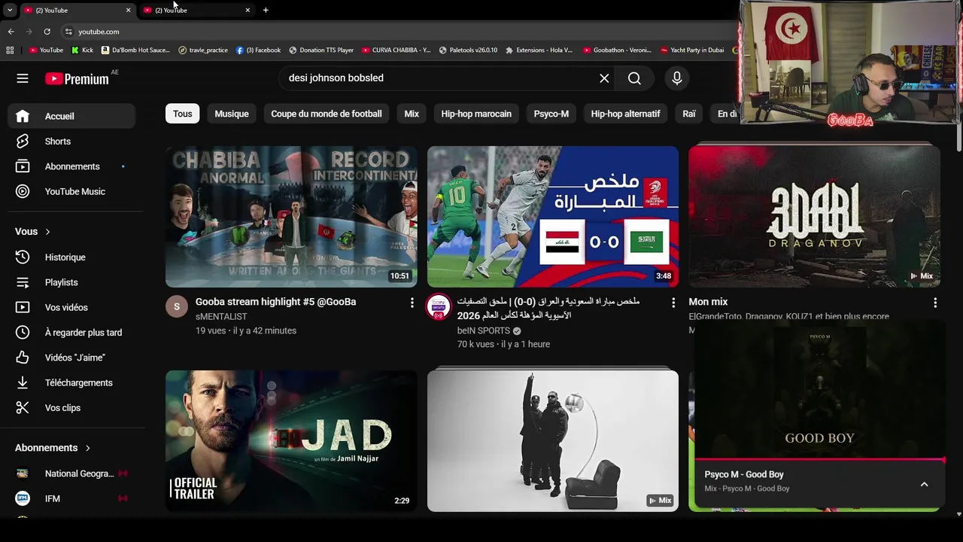Open the (3) Facebook bookmark

[x=258, y=50]
